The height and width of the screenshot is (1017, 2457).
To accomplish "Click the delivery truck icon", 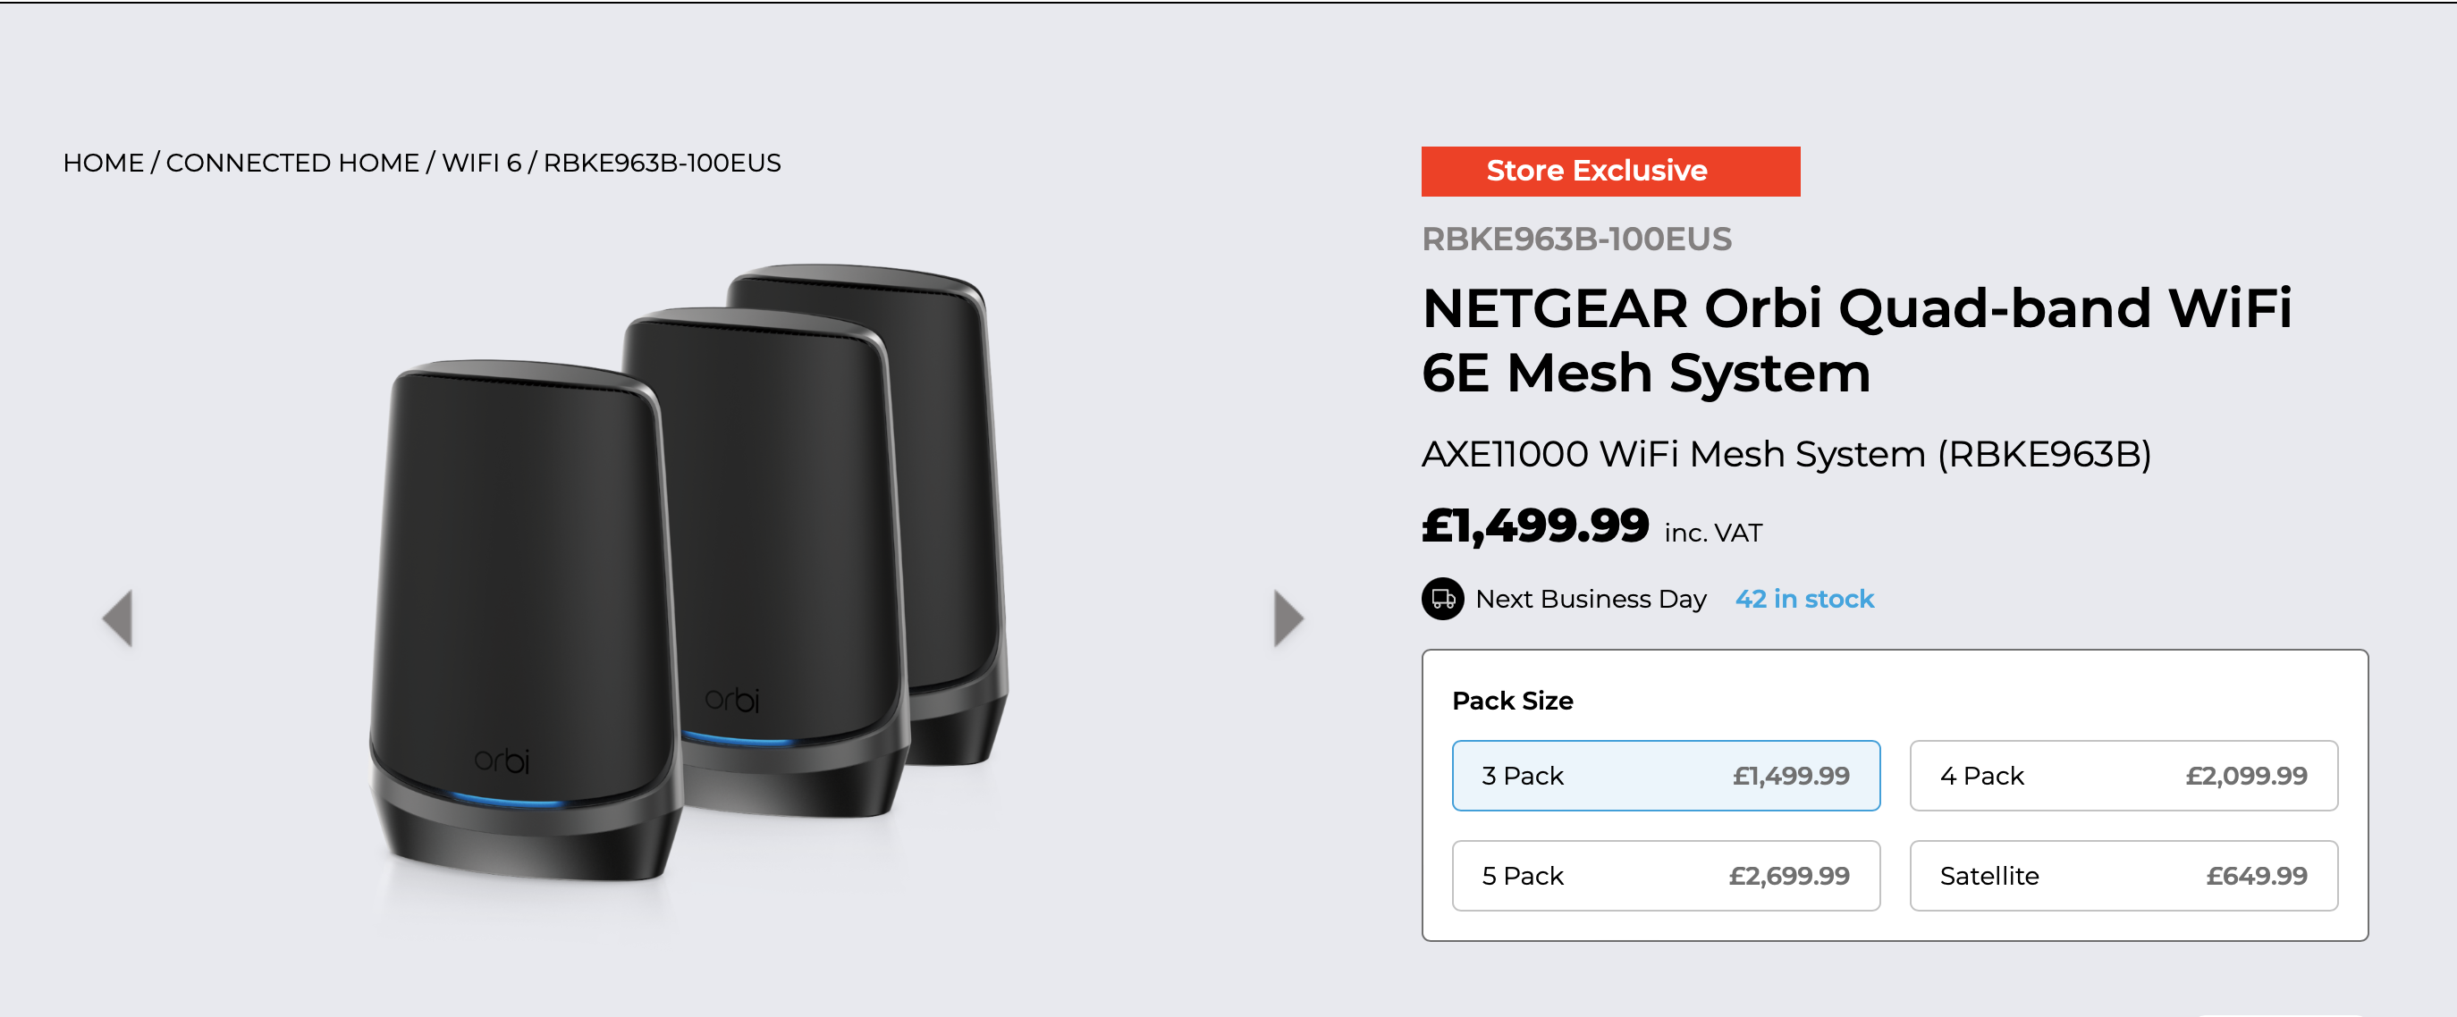I will [x=1442, y=600].
